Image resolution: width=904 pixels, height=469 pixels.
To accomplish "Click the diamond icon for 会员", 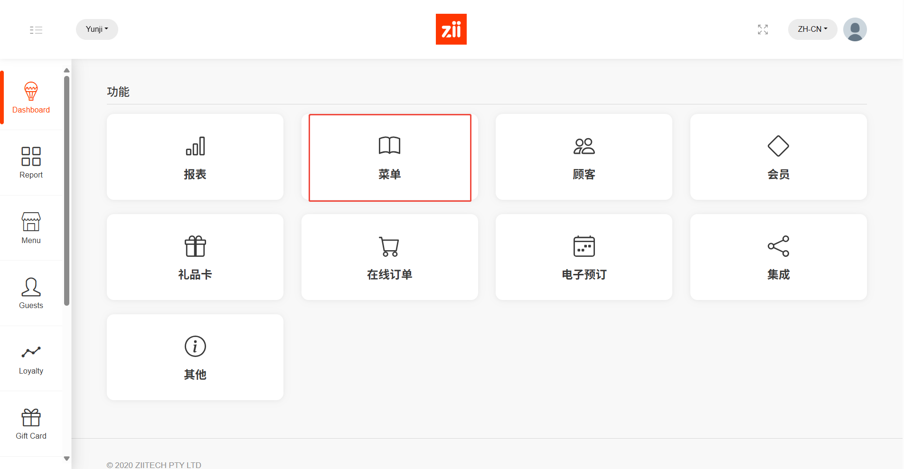I will (778, 146).
